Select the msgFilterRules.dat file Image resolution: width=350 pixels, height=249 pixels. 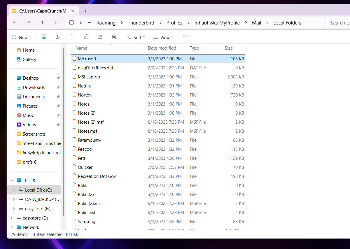click(95, 68)
